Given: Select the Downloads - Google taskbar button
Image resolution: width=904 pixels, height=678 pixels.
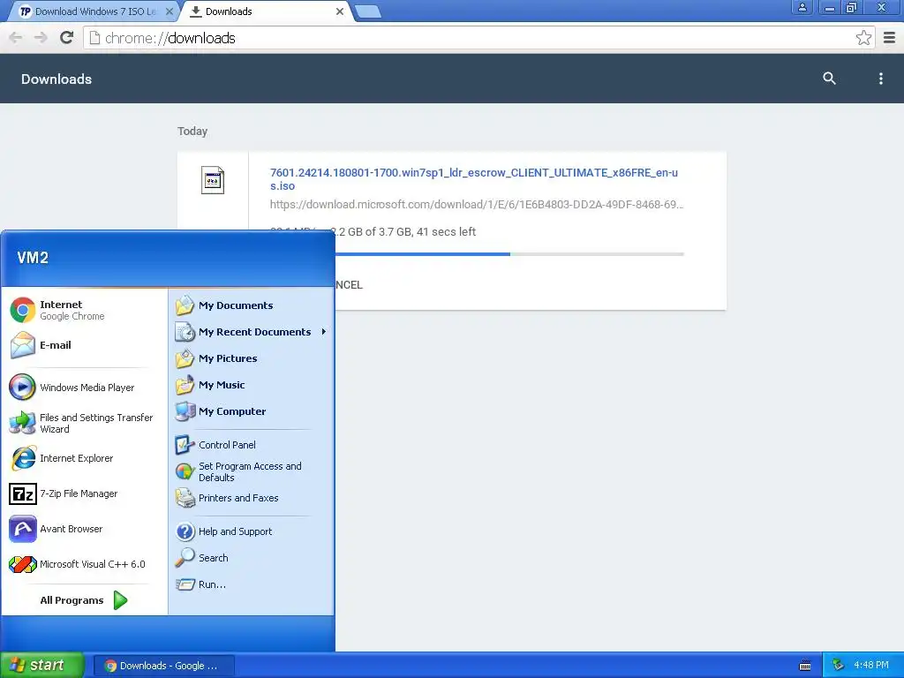Looking at the screenshot, I should coord(162,666).
